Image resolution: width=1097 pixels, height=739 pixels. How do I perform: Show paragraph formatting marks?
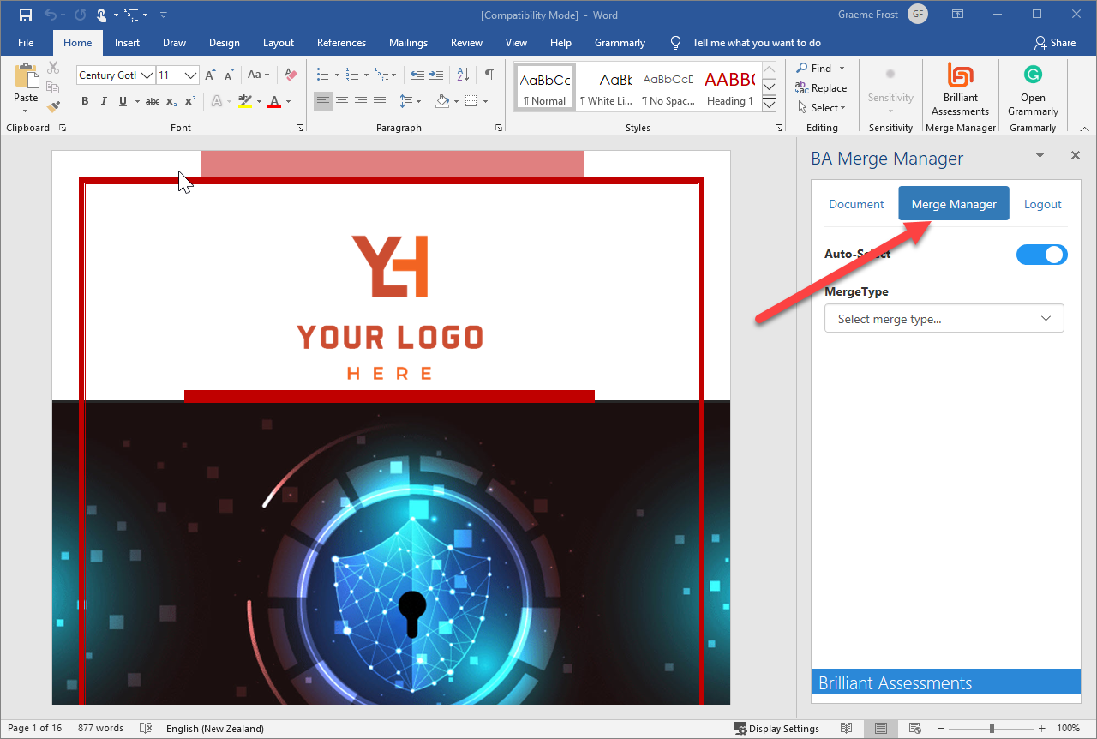click(489, 75)
